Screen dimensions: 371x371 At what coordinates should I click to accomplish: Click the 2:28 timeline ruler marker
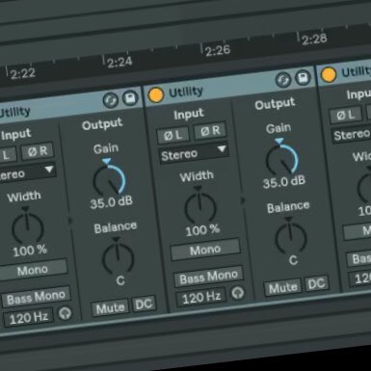314,40
